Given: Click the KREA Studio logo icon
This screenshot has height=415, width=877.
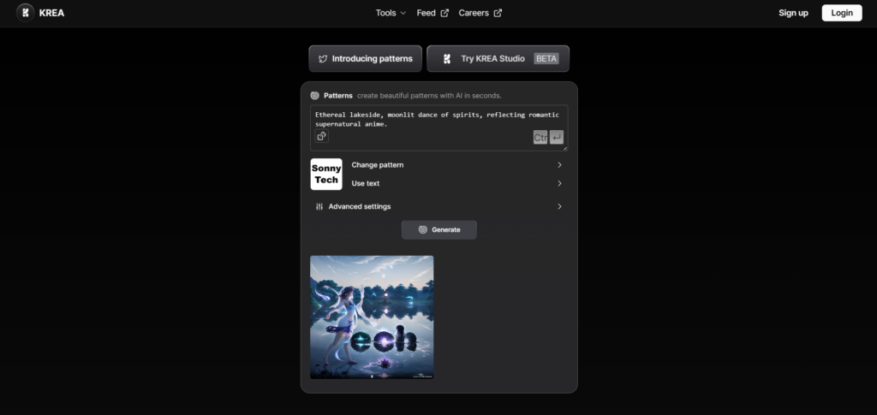Looking at the screenshot, I should click(x=446, y=59).
